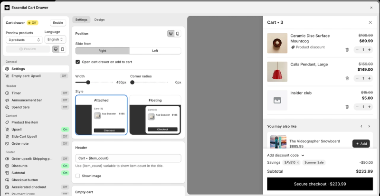Toggle Subtotal On badge in sidebar
This screenshot has width=380, height=196.
[x=65, y=173]
